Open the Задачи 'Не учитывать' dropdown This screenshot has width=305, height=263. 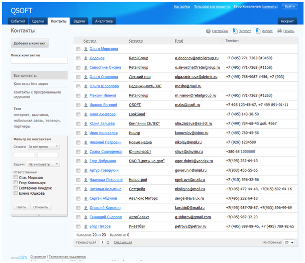point(44,164)
